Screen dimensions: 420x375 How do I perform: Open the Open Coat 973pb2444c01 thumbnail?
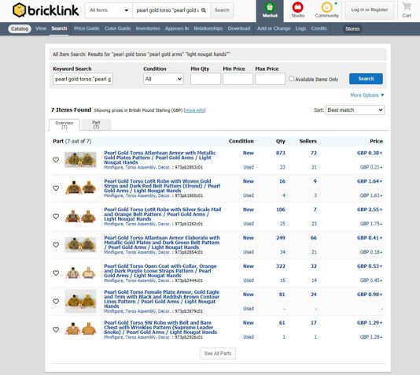(80, 273)
